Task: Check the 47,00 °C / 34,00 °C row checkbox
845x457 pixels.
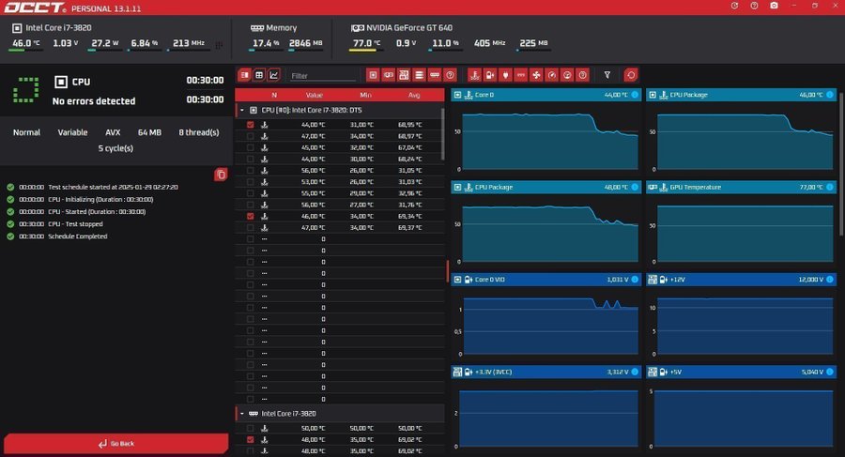Action: [x=250, y=136]
